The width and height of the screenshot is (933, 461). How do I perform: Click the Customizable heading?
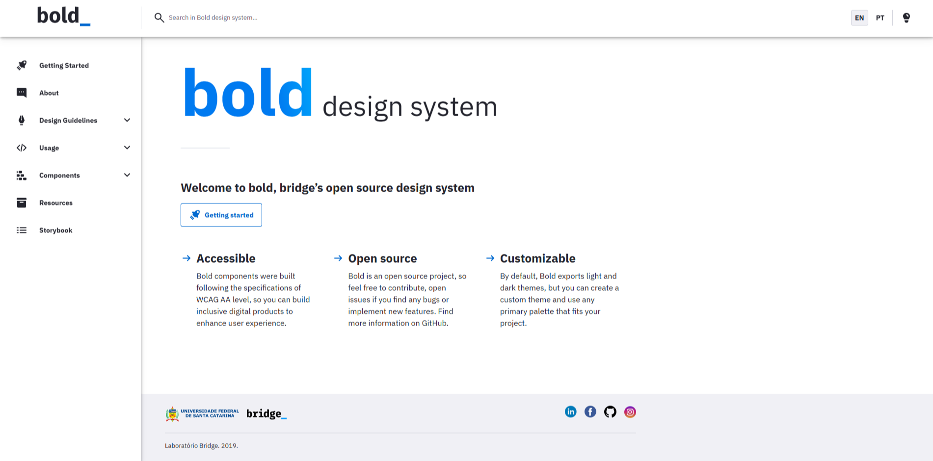pyautogui.click(x=537, y=258)
